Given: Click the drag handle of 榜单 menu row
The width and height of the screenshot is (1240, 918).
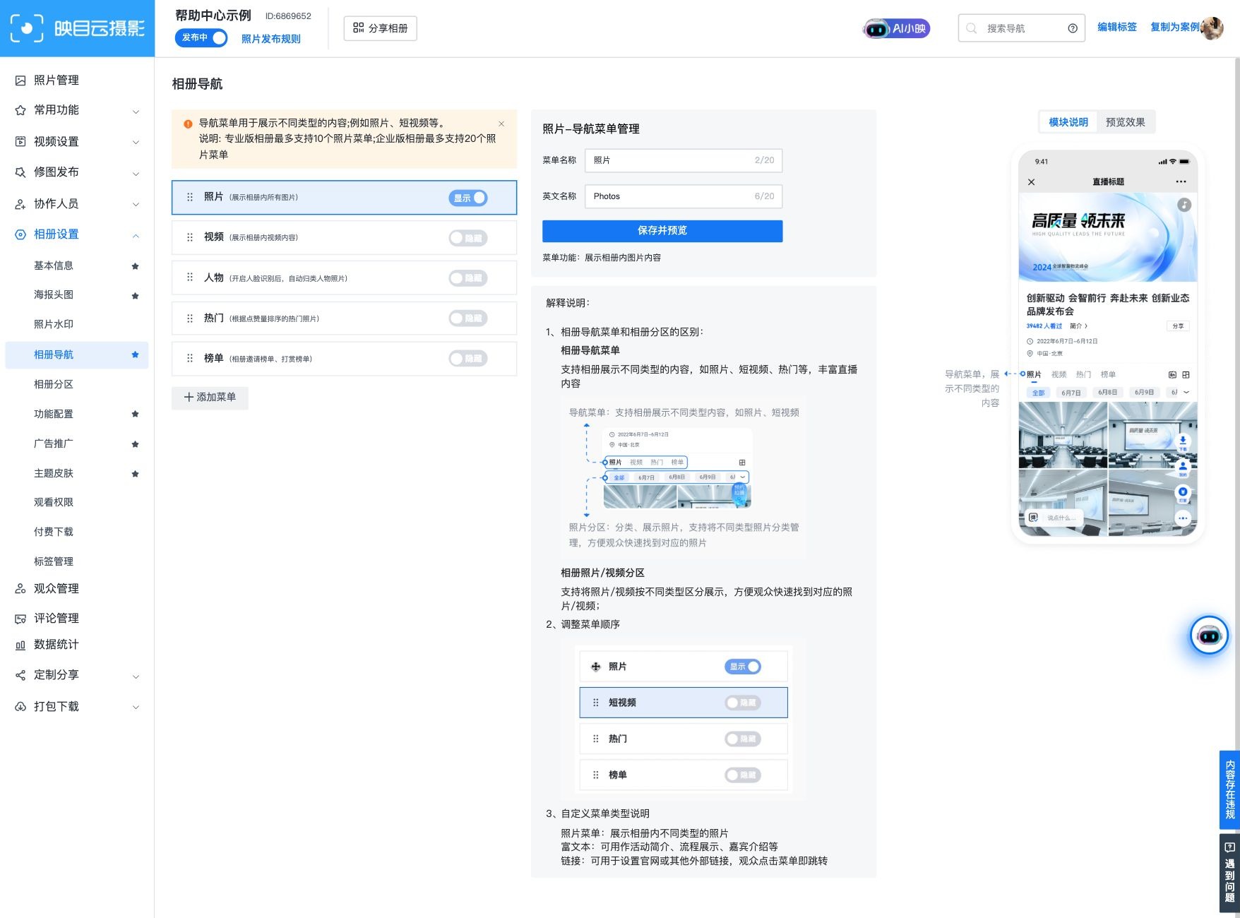Looking at the screenshot, I should 189,358.
